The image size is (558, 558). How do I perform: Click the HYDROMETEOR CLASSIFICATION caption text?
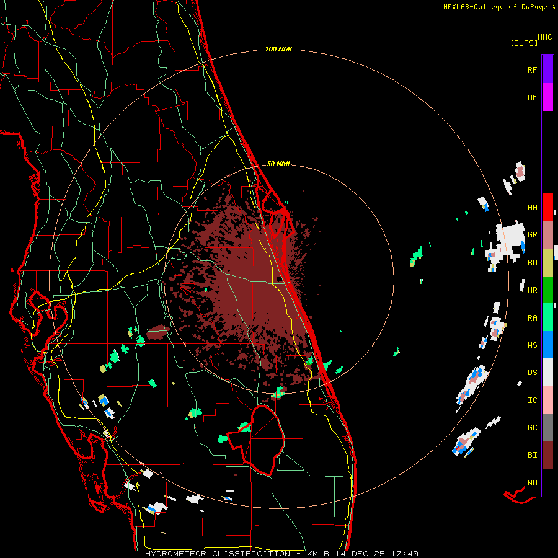(218, 554)
